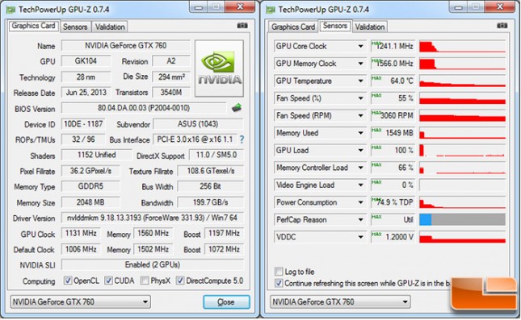
Task: Click the Texture Fillrate value 108.6 GTexel/s
Action: click(210, 171)
